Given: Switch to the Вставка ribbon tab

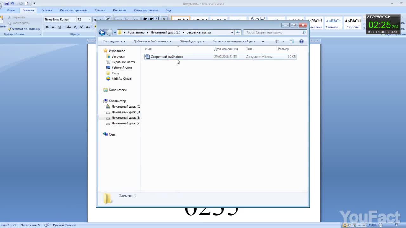Looking at the screenshot, I should pyautogui.click(x=47, y=10).
